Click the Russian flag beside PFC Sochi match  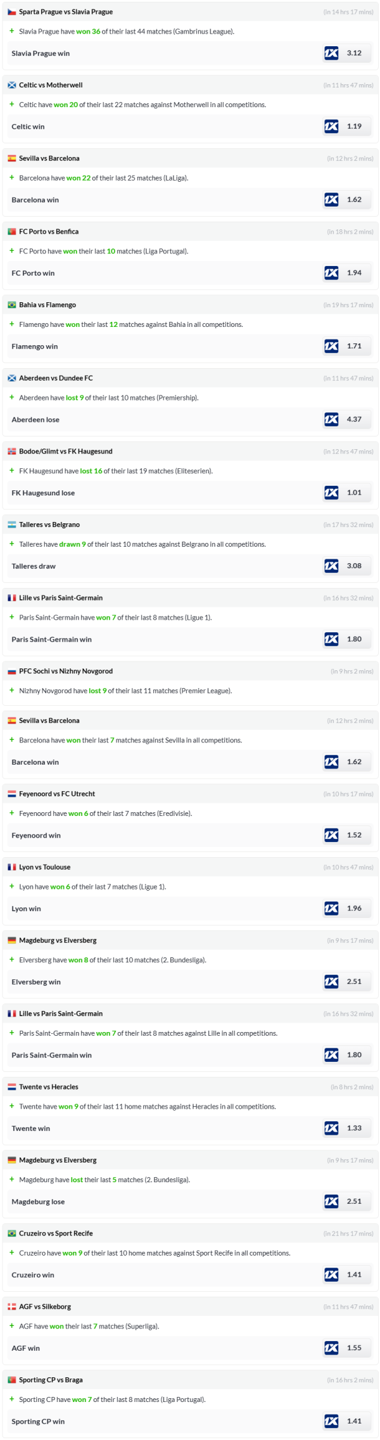pyautogui.click(x=11, y=672)
